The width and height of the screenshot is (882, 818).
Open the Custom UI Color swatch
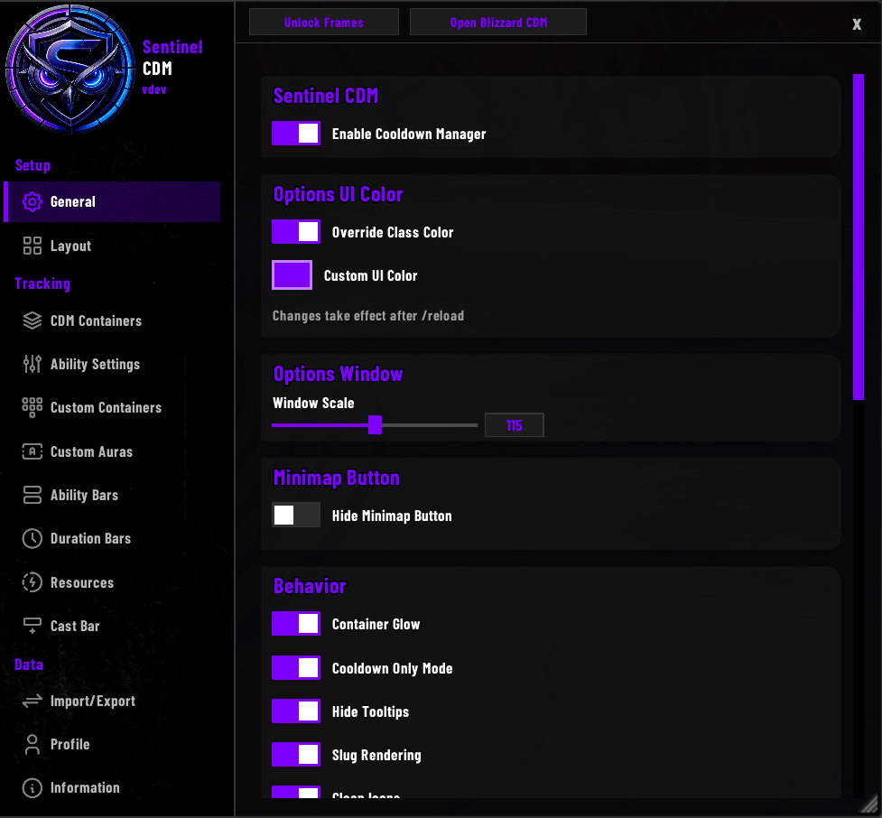292,275
